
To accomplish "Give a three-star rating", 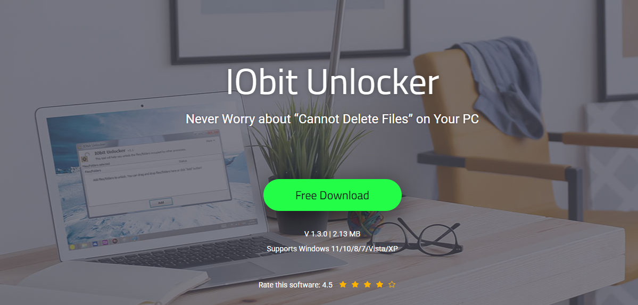I will (x=367, y=285).
